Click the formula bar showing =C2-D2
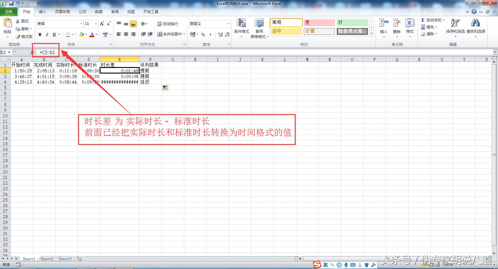Screen dimensions: 498x269 [265, 52]
